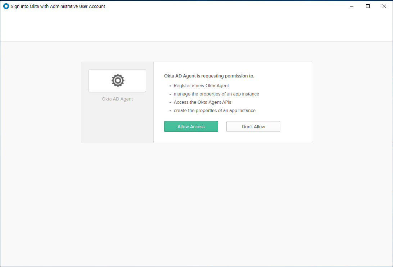Close the Okta sign-in window

click(384, 6)
